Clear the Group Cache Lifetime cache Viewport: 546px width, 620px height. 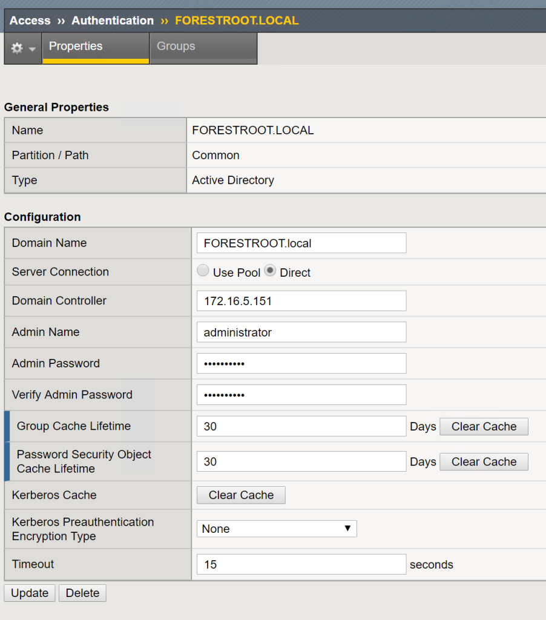[484, 427]
